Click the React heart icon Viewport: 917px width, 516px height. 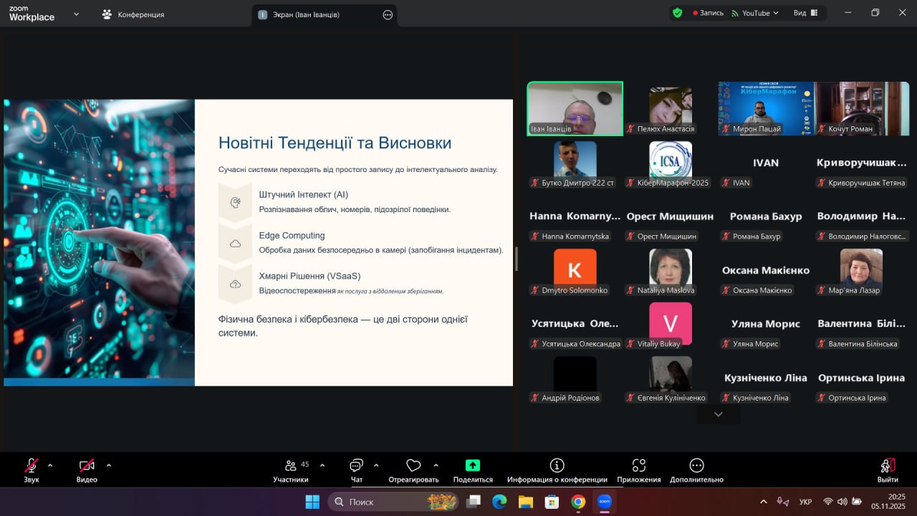[x=413, y=466]
